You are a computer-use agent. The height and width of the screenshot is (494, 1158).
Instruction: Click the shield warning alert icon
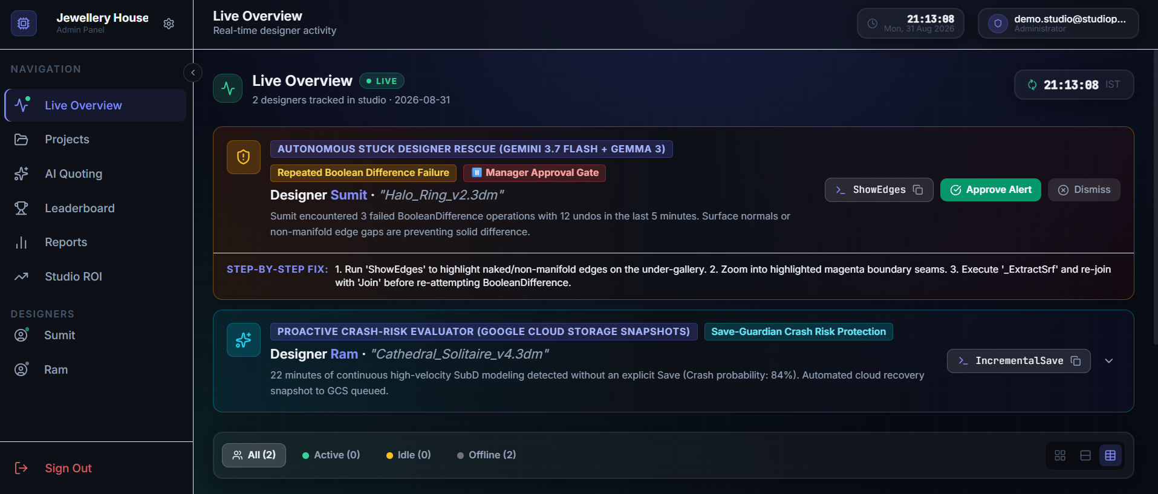(x=244, y=157)
